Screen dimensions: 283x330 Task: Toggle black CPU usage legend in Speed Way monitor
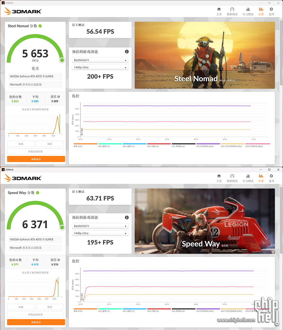[x=184, y=310]
